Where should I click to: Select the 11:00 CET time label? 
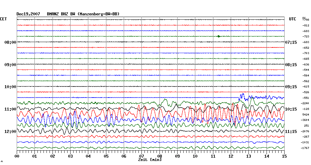(x=10, y=109)
